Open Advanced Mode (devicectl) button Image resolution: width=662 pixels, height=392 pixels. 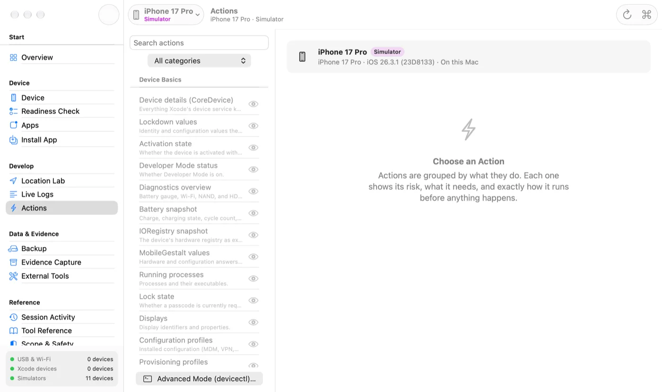click(x=199, y=379)
